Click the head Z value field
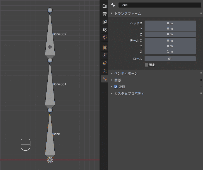The width and height of the screenshot is (203, 170). tap(170, 34)
